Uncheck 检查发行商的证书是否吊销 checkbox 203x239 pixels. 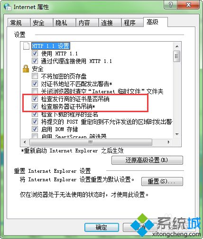[35, 99]
